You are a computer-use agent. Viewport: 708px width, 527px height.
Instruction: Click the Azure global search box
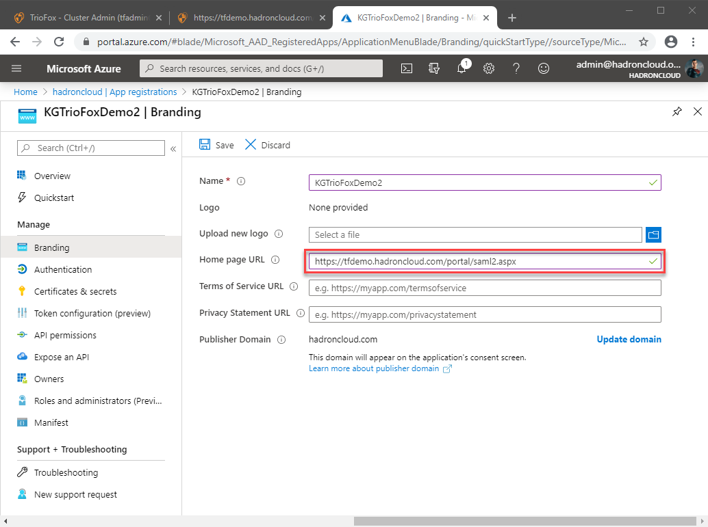[261, 68]
